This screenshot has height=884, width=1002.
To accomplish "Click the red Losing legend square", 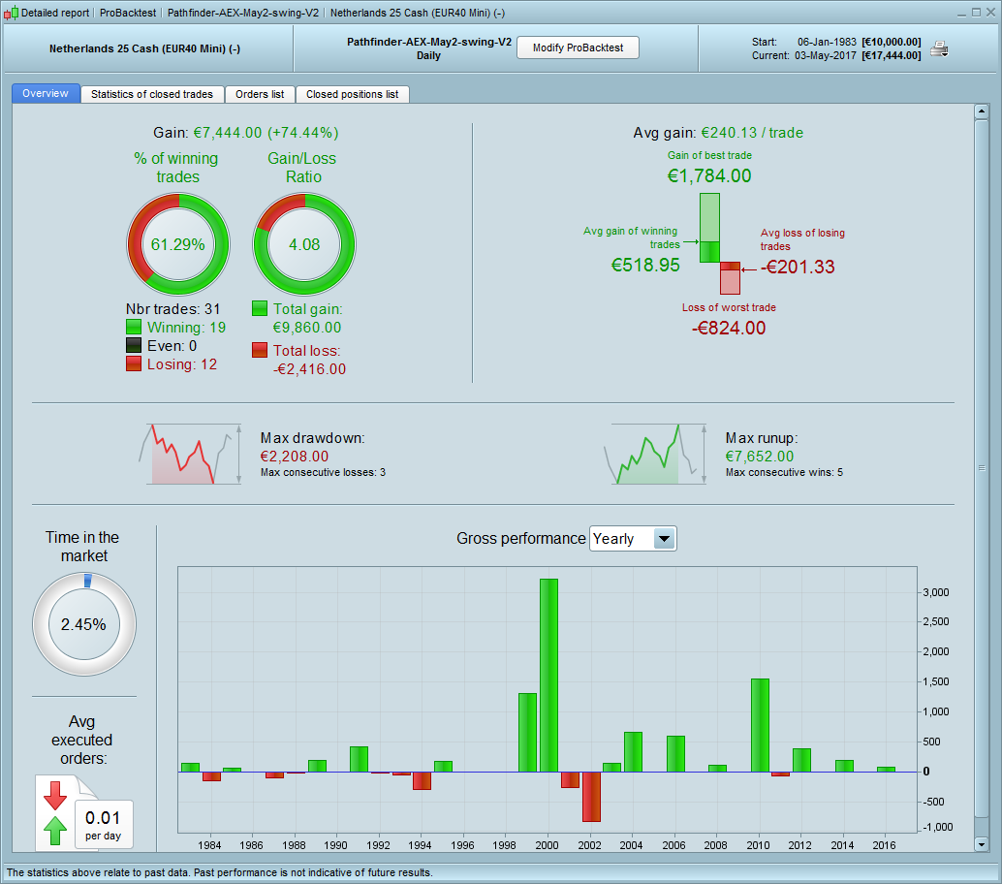I will coord(134,364).
